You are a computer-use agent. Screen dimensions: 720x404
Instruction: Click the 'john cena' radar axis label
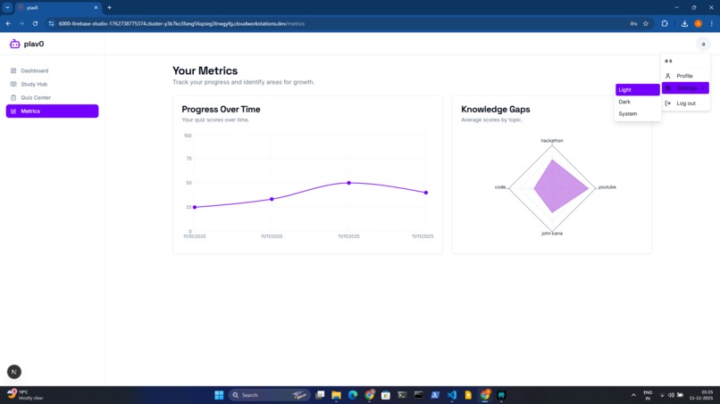[552, 234]
